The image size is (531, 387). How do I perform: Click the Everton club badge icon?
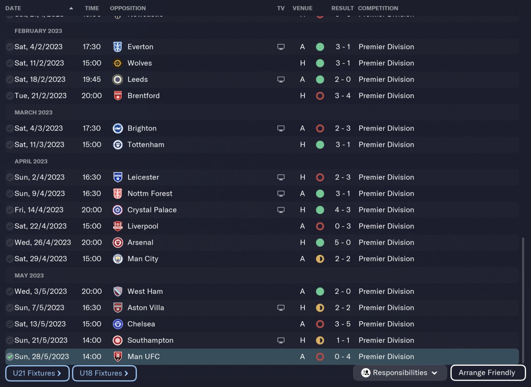coord(118,47)
